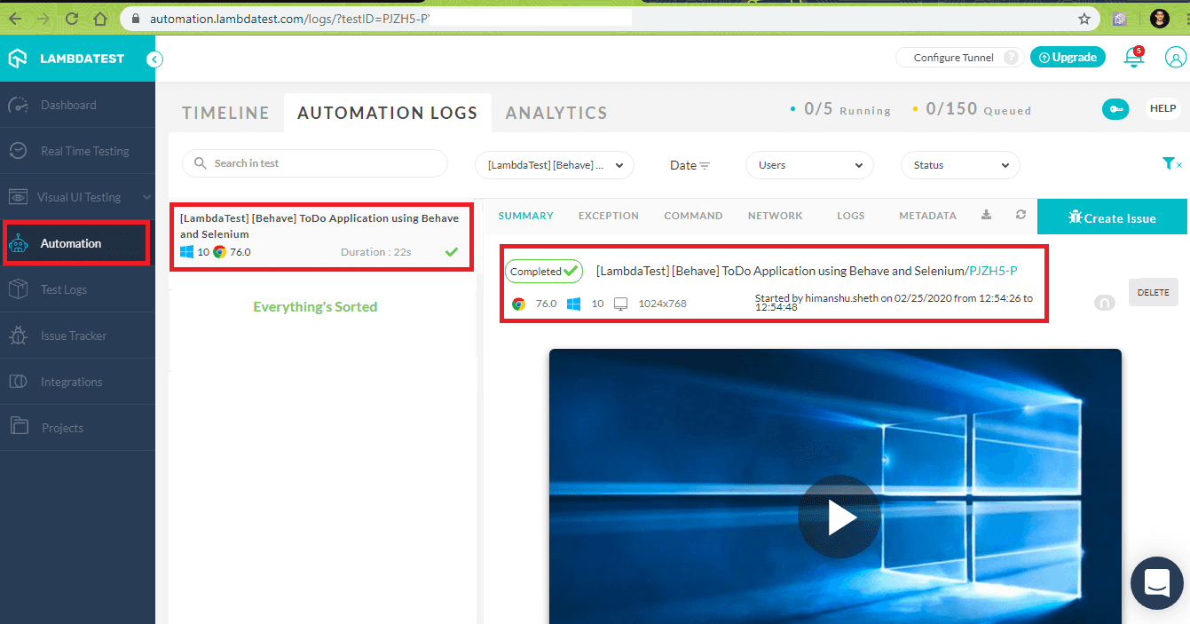The height and width of the screenshot is (624, 1190).
Task: Select Projects in the left sidebar
Action: pos(62,427)
